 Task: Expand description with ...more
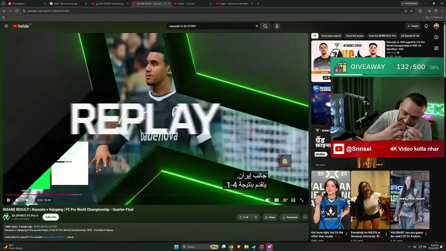[70, 237]
